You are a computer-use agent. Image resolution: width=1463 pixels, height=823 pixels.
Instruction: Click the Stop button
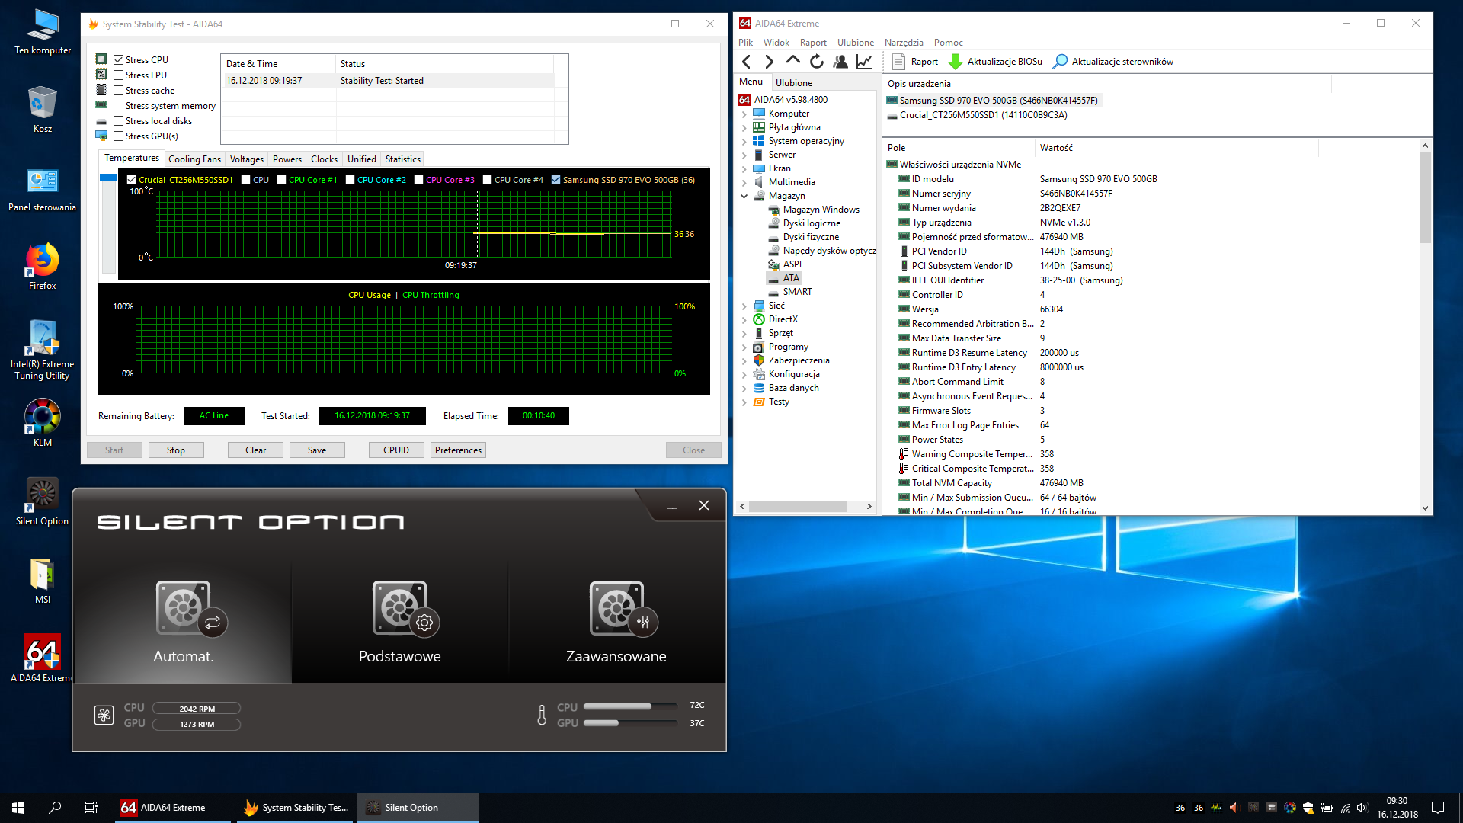click(176, 450)
